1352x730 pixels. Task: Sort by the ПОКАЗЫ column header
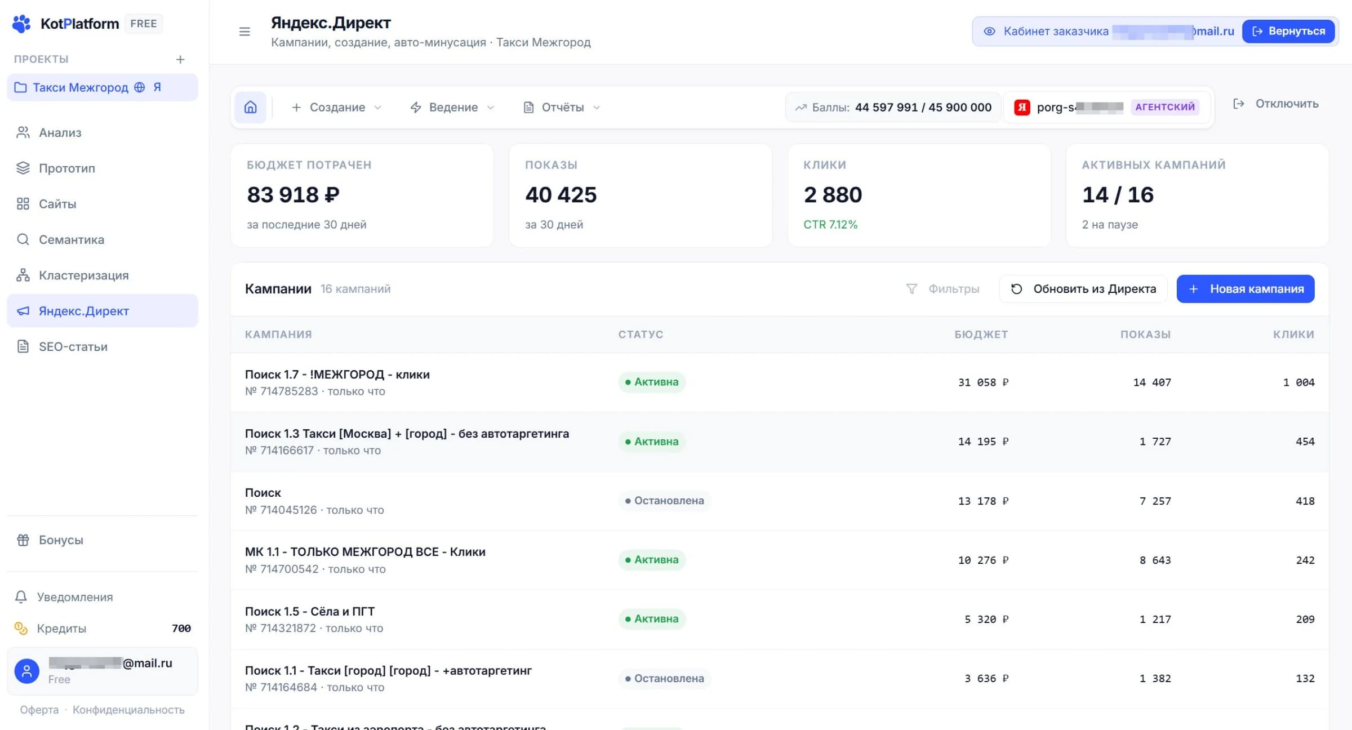click(x=1146, y=334)
